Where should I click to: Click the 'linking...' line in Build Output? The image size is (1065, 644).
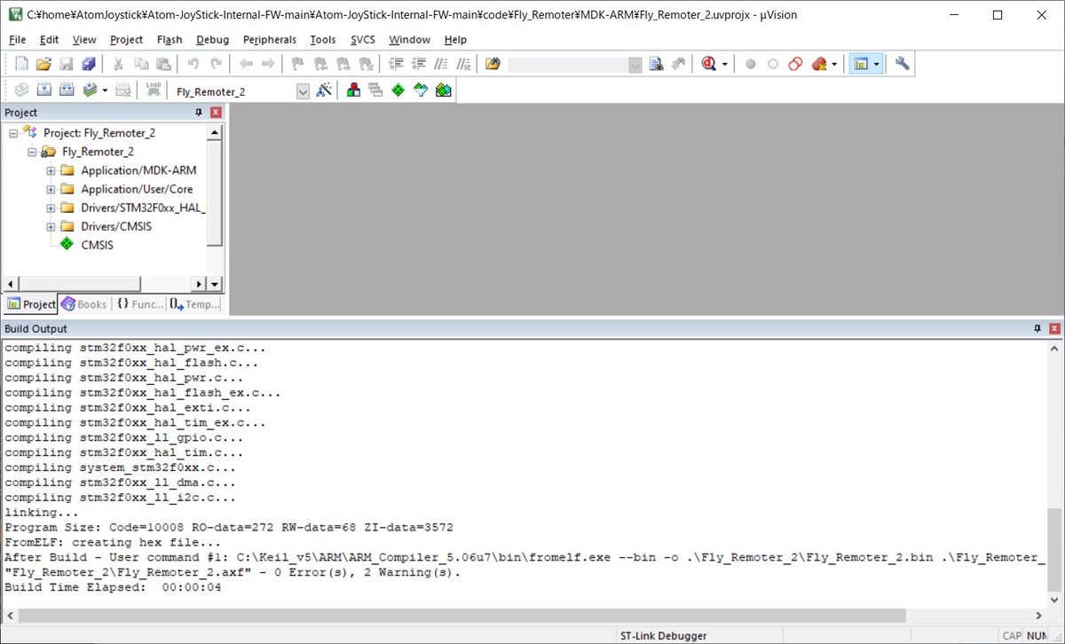42,512
